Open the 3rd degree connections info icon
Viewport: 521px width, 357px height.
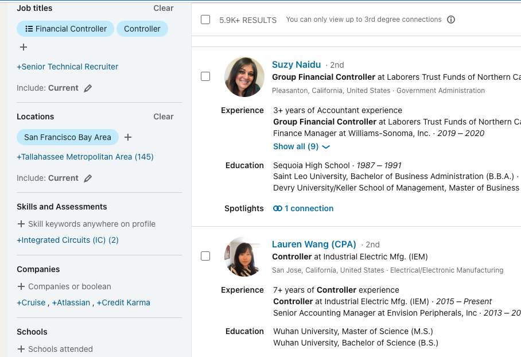click(451, 20)
